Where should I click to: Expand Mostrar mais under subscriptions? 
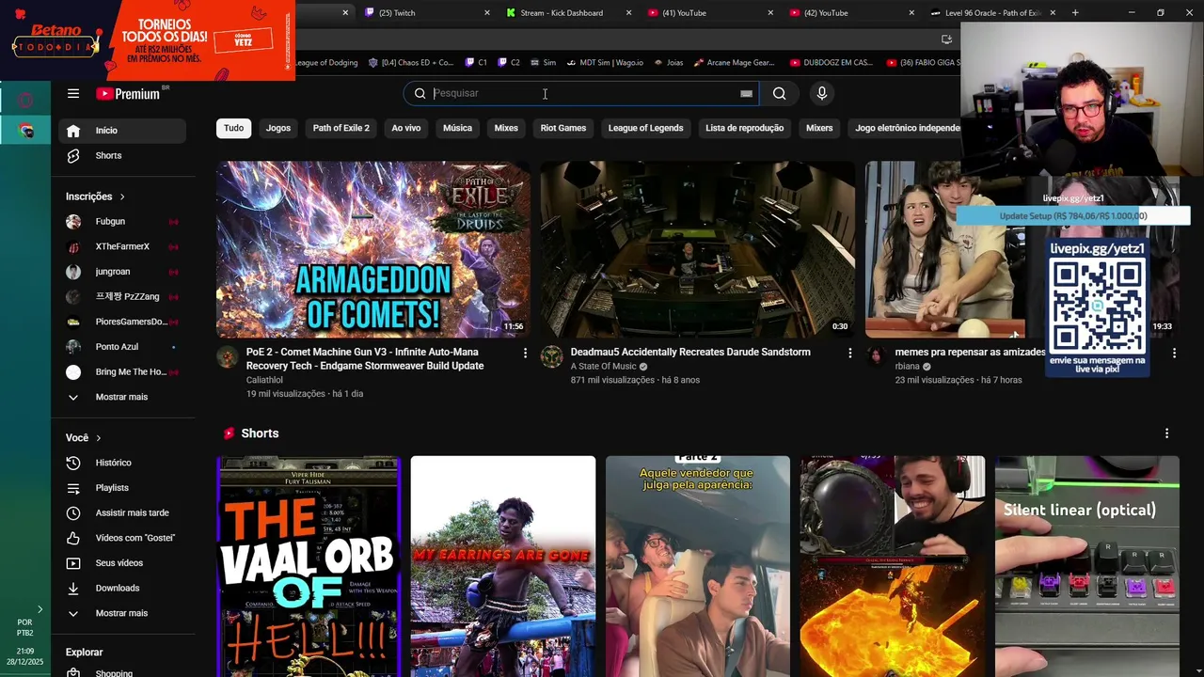(x=122, y=397)
